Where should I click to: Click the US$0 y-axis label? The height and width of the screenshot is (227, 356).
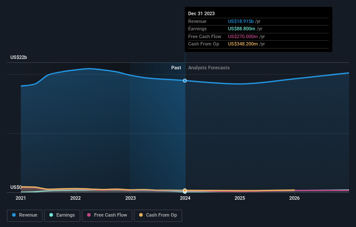[16, 187]
